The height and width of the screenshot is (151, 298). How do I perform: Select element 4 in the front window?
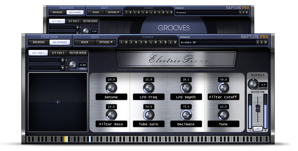pyautogui.click(x=151, y=42)
